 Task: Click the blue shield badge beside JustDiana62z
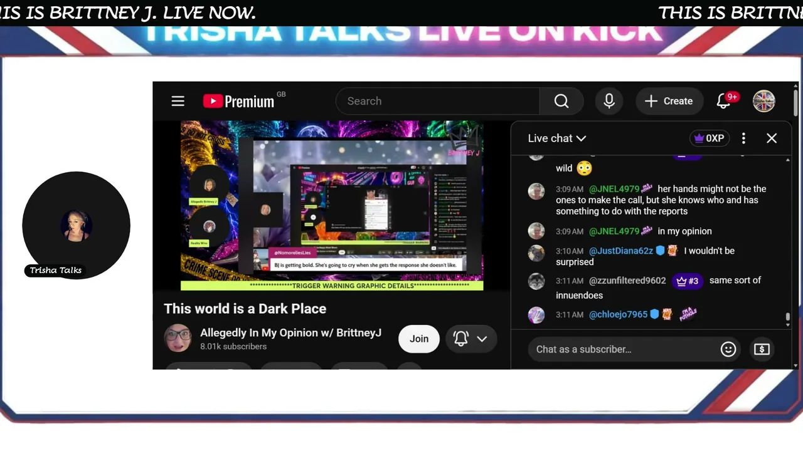660,251
